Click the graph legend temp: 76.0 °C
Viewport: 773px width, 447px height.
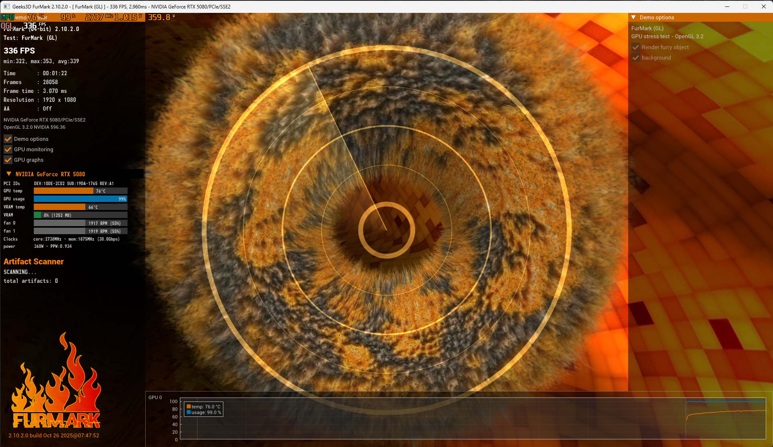pyautogui.click(x=204, y=407)
